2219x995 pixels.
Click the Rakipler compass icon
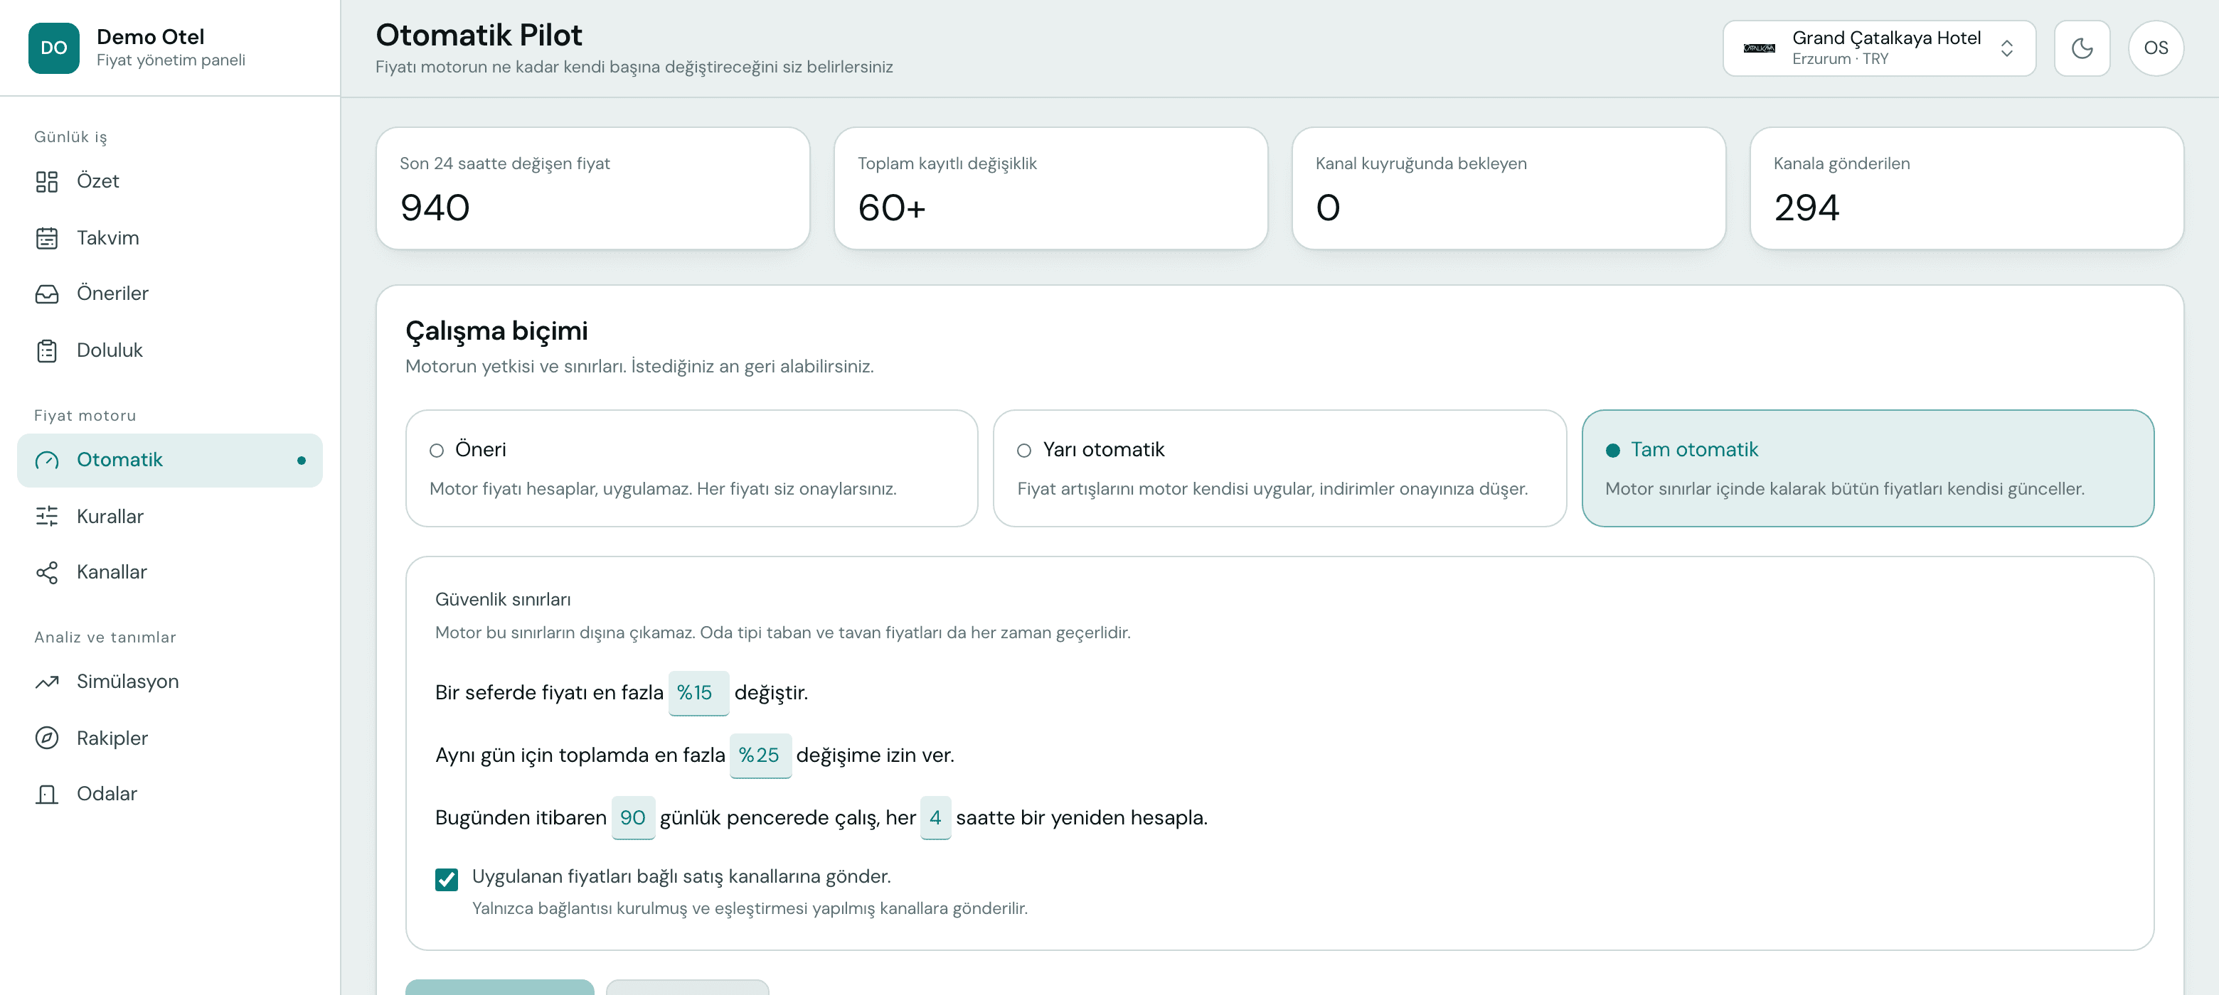coord(46,738)
